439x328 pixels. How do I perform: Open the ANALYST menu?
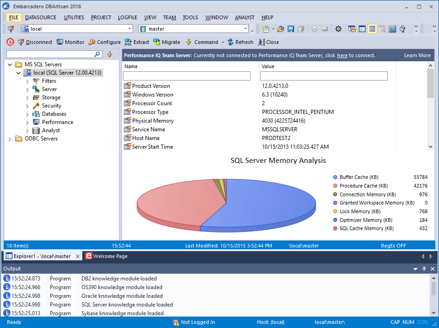(x=244, y=17)
